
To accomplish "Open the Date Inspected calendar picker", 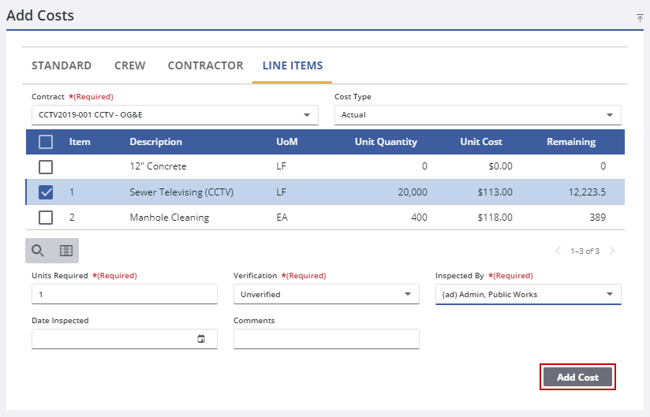I will 201,339.
